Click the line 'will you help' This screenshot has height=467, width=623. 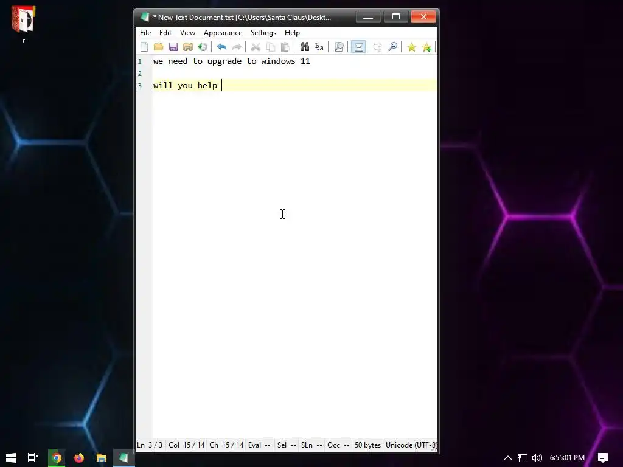tap(185, 85)
